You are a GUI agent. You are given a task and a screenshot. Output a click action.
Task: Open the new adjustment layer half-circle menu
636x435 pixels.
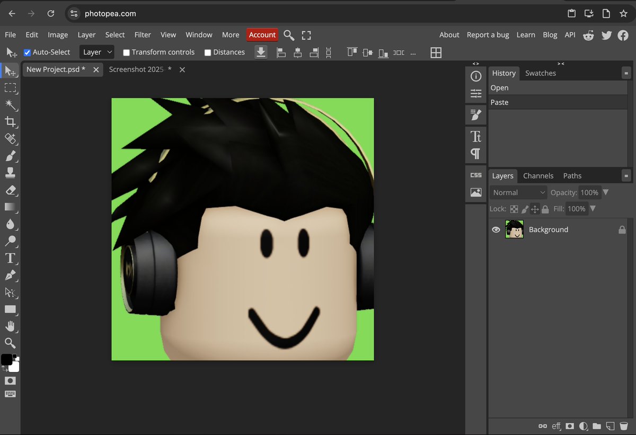[x=584, y=425]
